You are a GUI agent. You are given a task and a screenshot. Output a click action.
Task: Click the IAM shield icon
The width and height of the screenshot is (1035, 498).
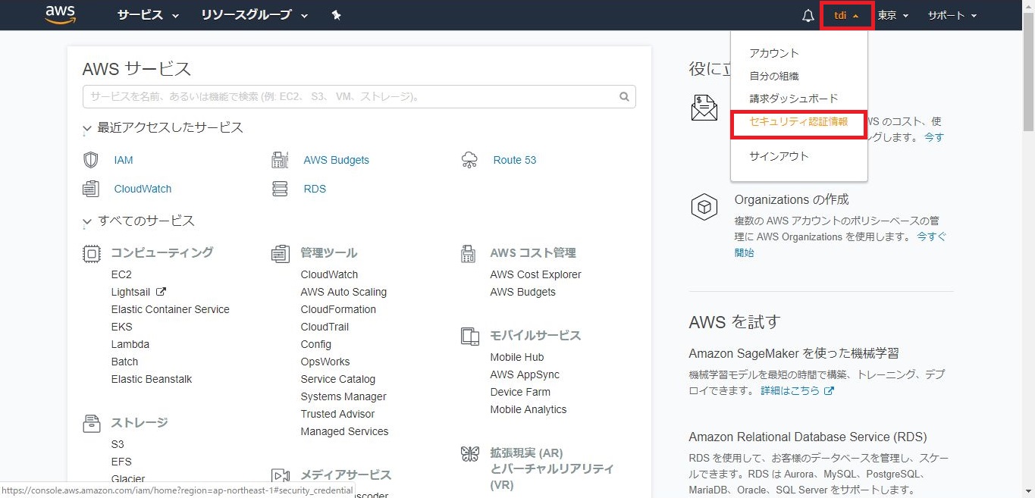click(x=91, y=160)
